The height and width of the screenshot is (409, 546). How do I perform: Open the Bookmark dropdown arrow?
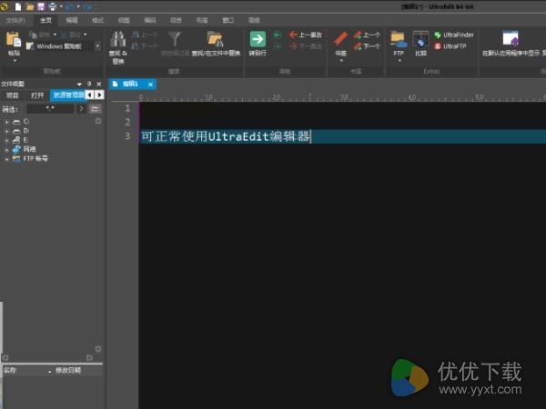tap(341, 61)
